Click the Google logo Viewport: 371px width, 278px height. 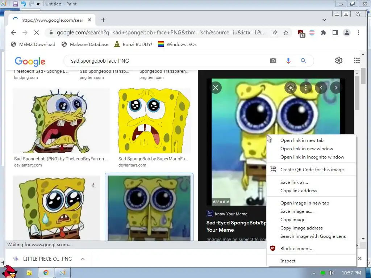coord(30,62)
